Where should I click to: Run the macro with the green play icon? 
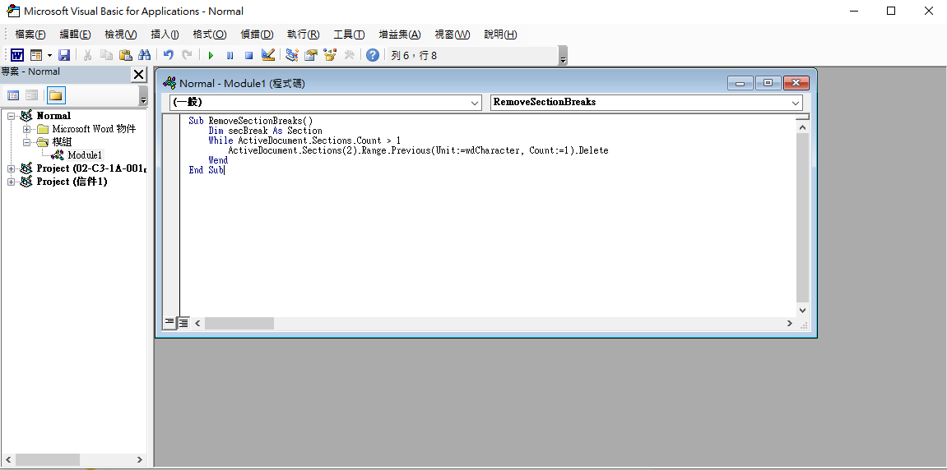click(211, 56)
